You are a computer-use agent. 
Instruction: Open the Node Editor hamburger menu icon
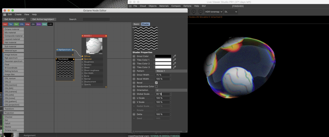[5, 15]
